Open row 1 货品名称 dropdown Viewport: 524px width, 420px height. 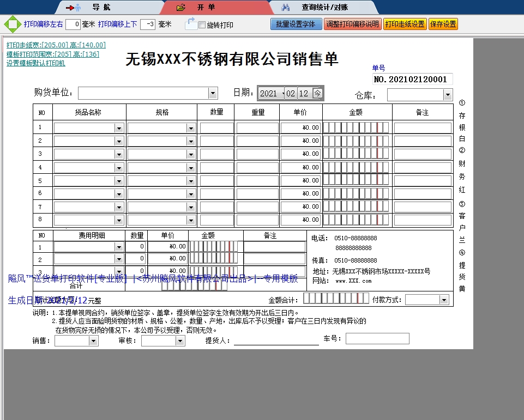[119, 128]
